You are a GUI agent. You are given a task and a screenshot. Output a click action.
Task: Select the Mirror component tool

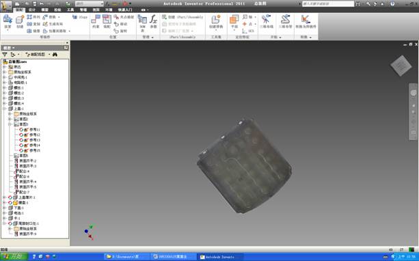(x=33, y=31)
